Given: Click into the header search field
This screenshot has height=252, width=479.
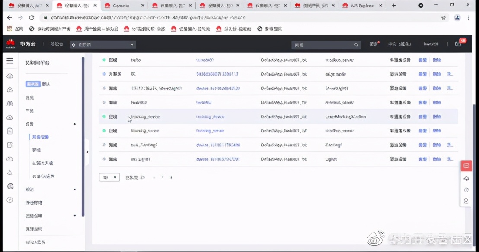Looking at the screenshot, I should [322, 44].
